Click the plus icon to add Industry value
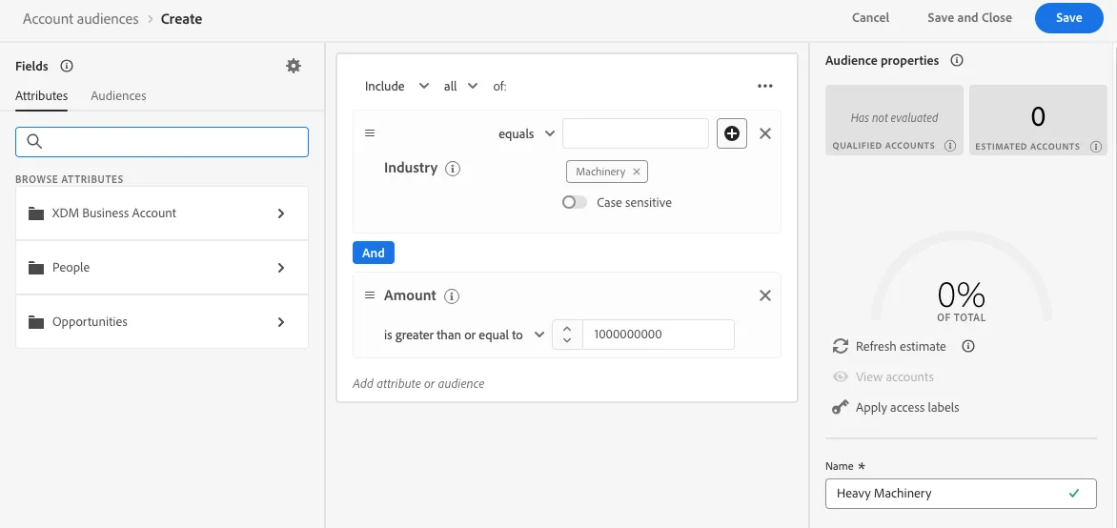The image size is (1117, 528). coord(732,133)
